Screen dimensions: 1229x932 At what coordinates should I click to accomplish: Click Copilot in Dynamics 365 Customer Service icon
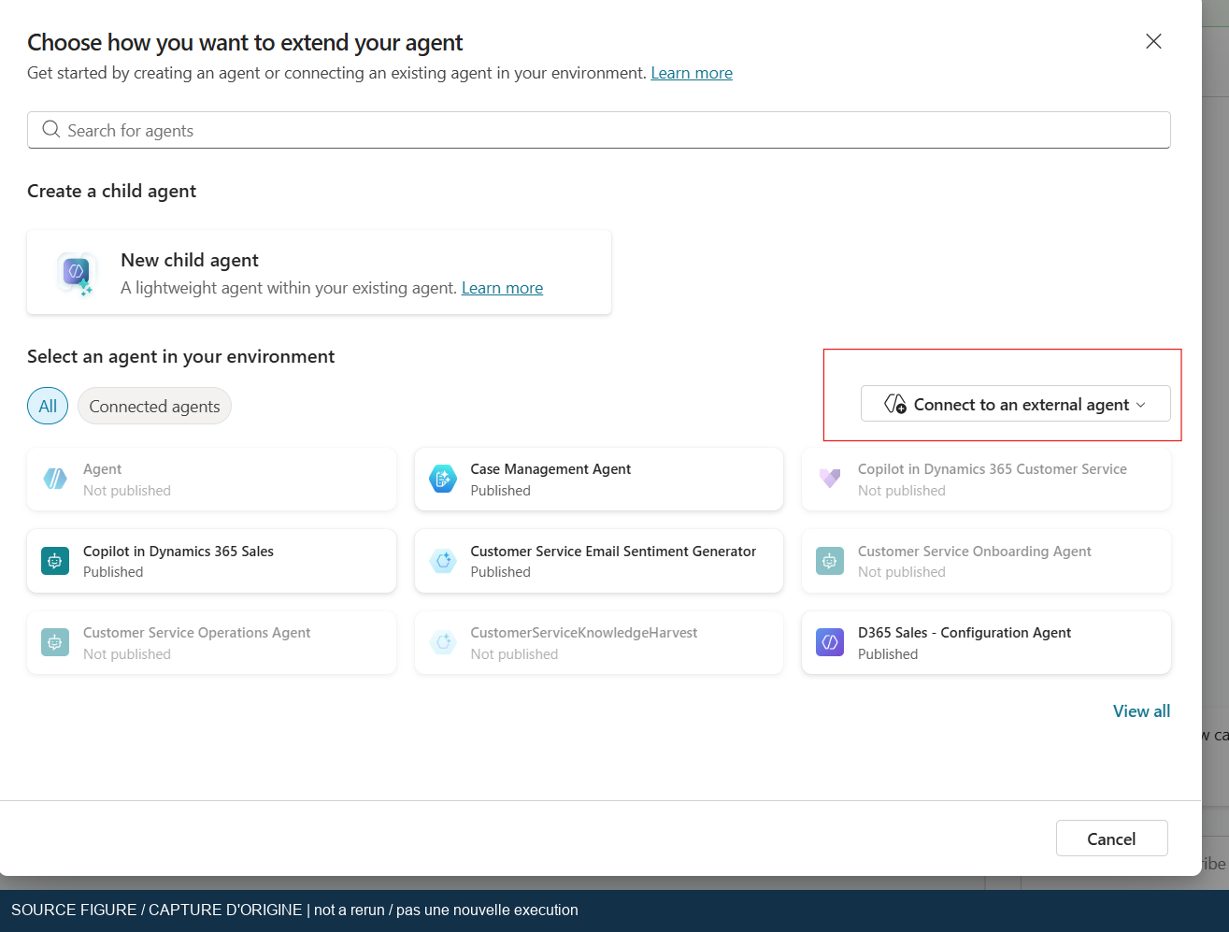830,480
